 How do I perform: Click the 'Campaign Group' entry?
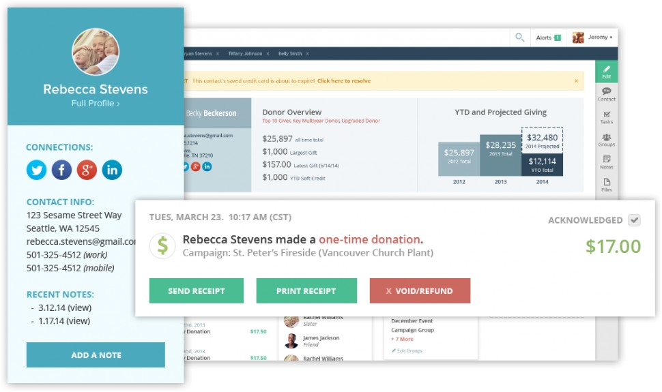pyautogui.click(x=412, y=331)
